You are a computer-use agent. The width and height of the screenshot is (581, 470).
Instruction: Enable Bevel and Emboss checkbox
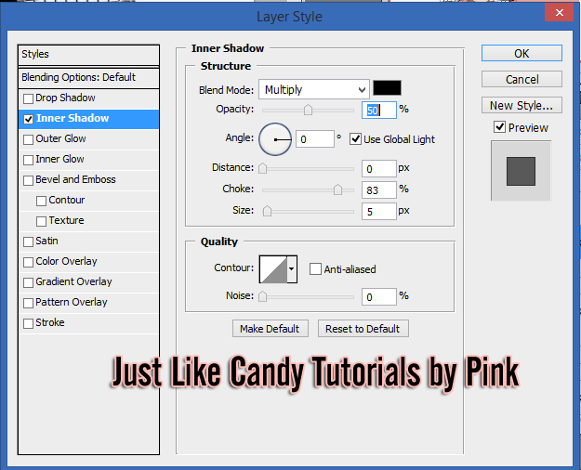(28, 180)
